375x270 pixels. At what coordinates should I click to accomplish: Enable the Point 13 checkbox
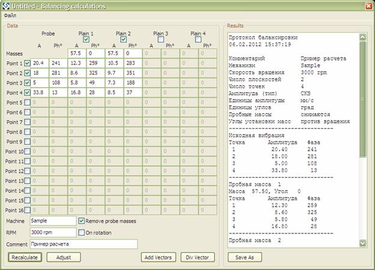(x=27, y=181)
